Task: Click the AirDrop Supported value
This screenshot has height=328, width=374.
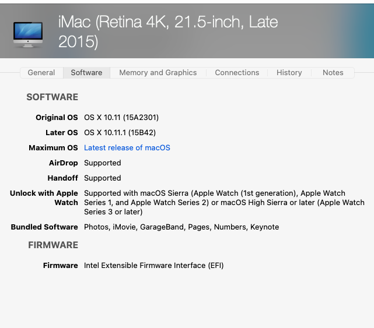Action: point(103,163)
